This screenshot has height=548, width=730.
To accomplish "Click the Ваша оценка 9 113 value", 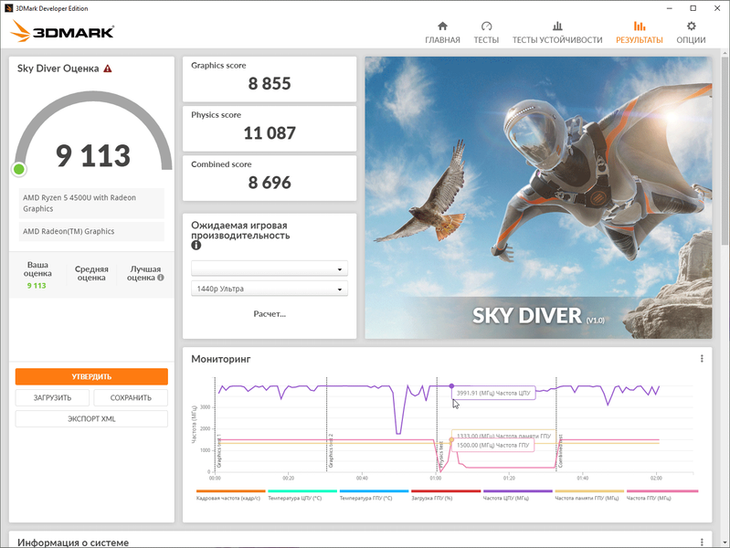I will coord(37,285).
